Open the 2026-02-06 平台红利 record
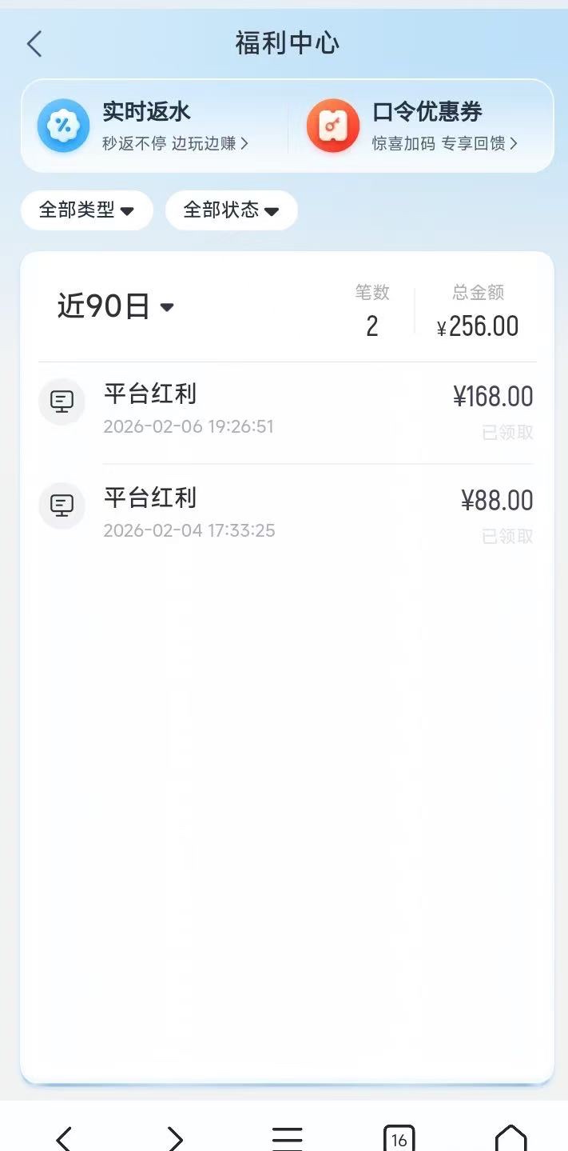 click(x=288, y=410)
